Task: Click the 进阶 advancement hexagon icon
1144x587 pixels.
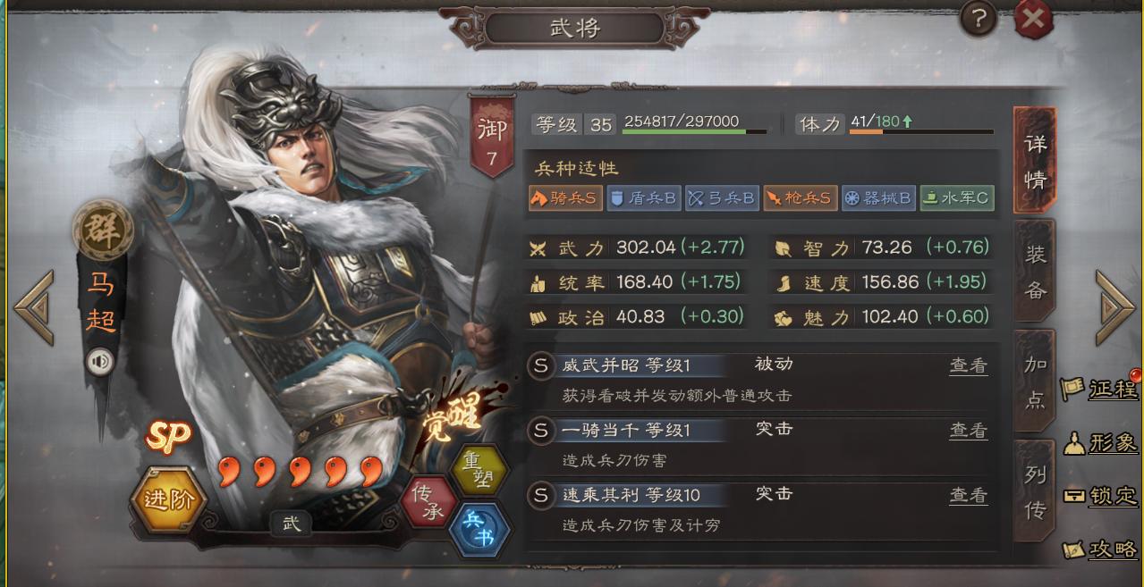Action: 168,499
